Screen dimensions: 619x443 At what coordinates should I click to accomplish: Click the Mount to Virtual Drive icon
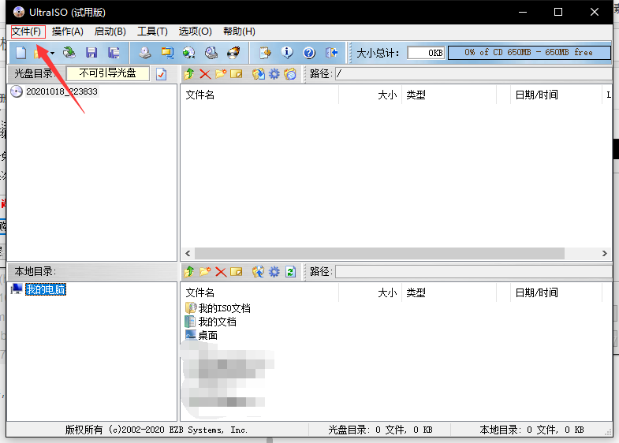click(211, 53)
